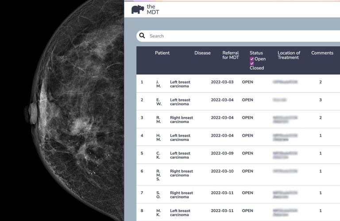Click OPEN status in row 7
340x221 pixels.
247,193
